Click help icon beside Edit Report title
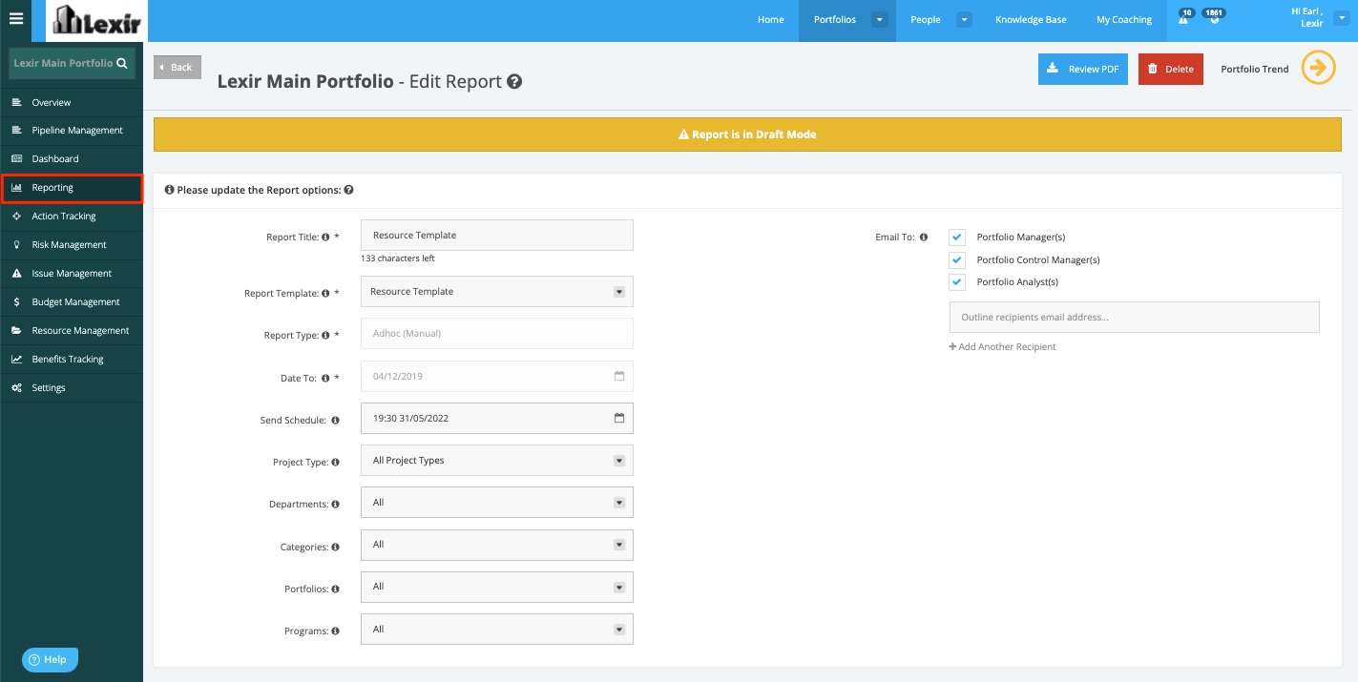 pos(514,82)
